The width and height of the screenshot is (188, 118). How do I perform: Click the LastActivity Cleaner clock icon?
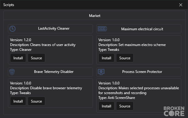[12, 29]
